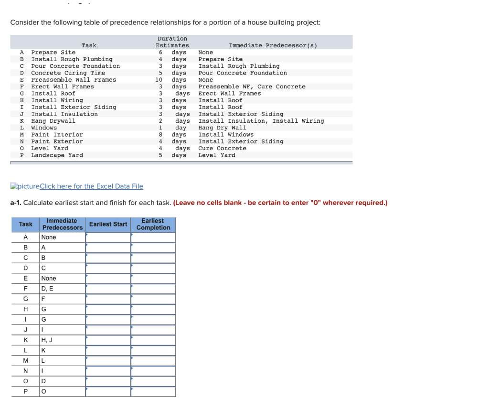Click 'Install Insulation, Install Wiring' predecessor text
Image resolution: width=489 pixels, height=410 pixels.
coord(261,121)
